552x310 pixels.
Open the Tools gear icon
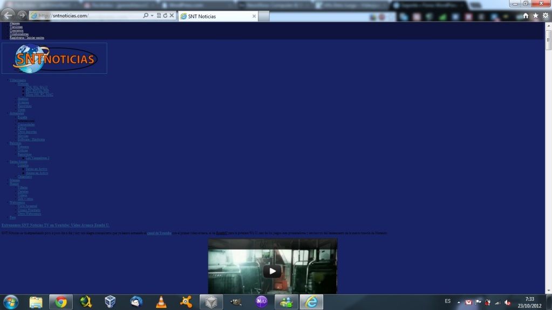click(545, 16)
